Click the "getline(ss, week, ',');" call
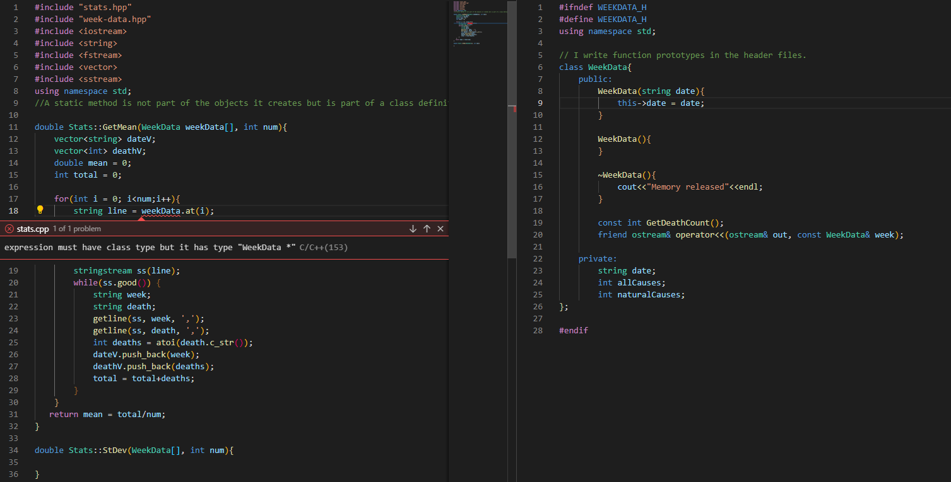Screen dimensions: 951x482 coord(149,319)
